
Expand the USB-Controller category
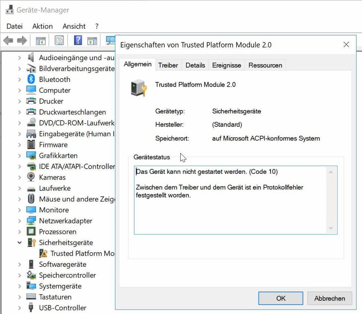coord(20,308)
